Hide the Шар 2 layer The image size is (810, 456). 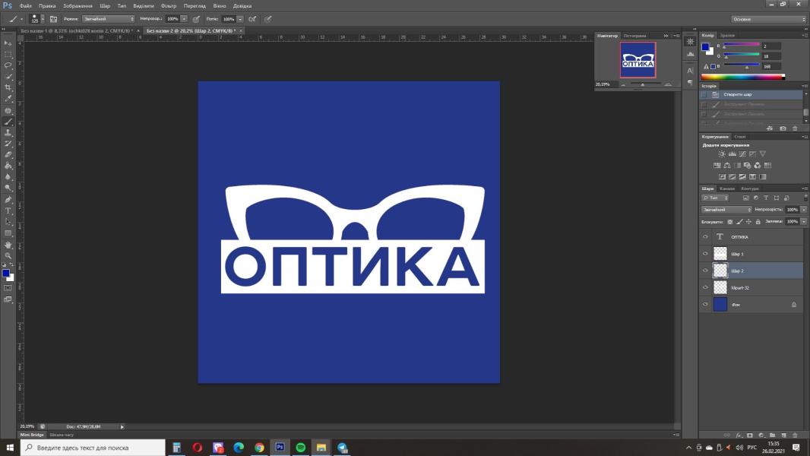pyautogui.click(x=705, y=271)
